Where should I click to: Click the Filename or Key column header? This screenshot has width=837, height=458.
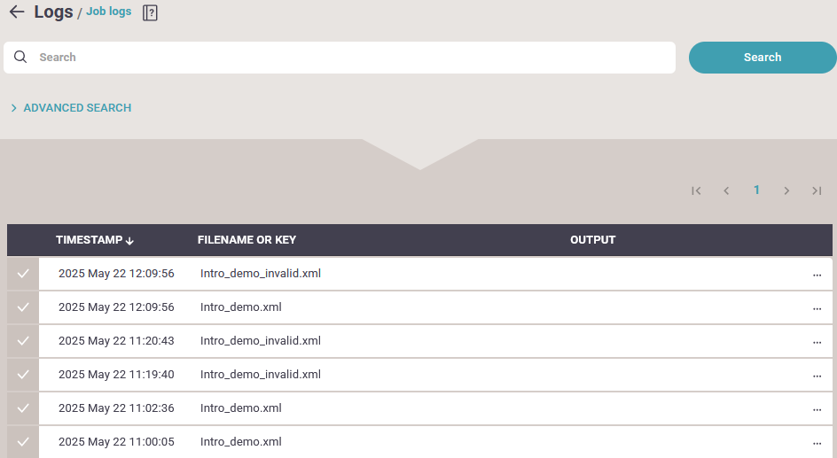pos(246,240)
